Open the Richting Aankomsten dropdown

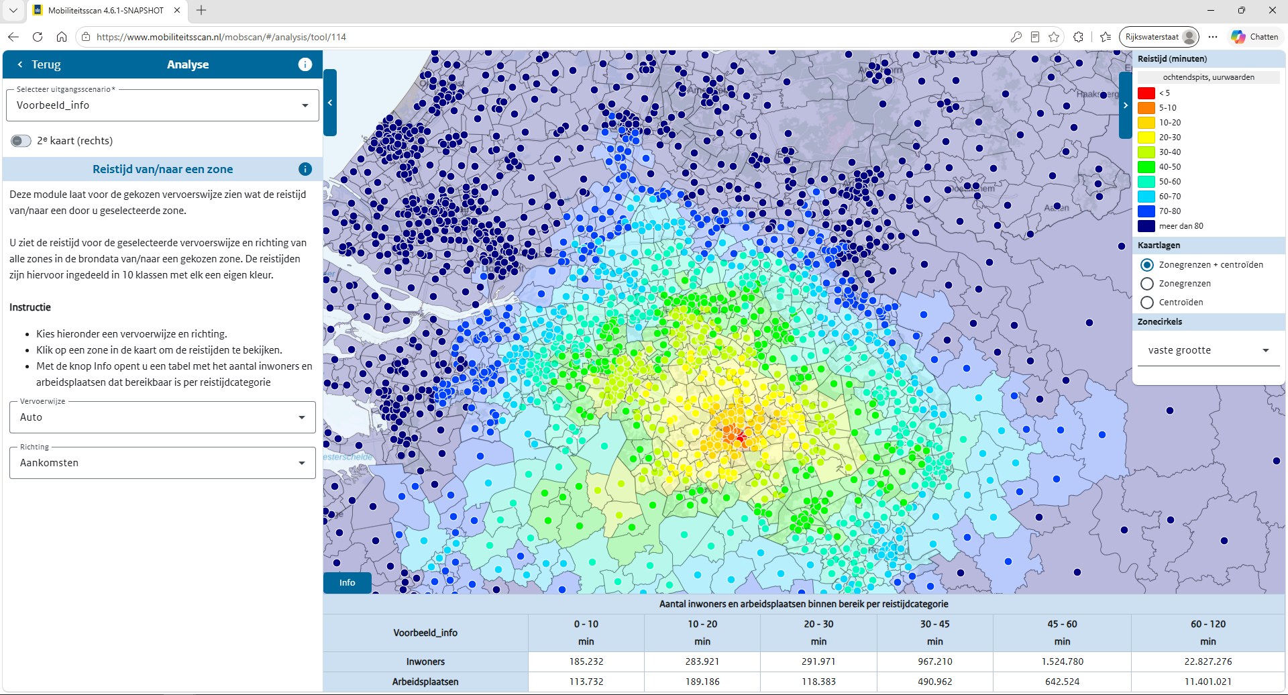click(x=162, y=463)
